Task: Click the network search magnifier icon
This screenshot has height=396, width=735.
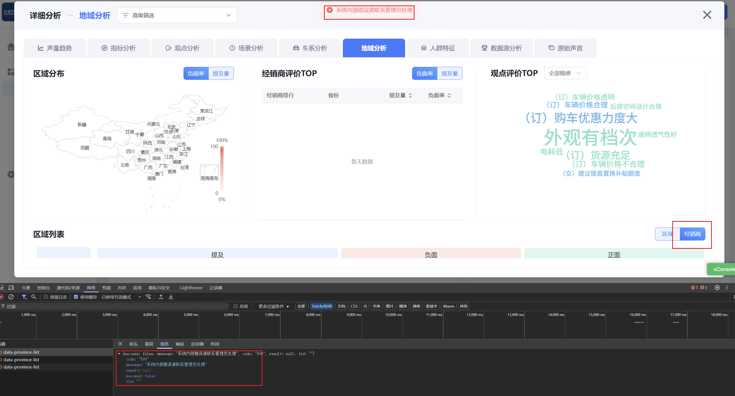Action: point(34,297)
